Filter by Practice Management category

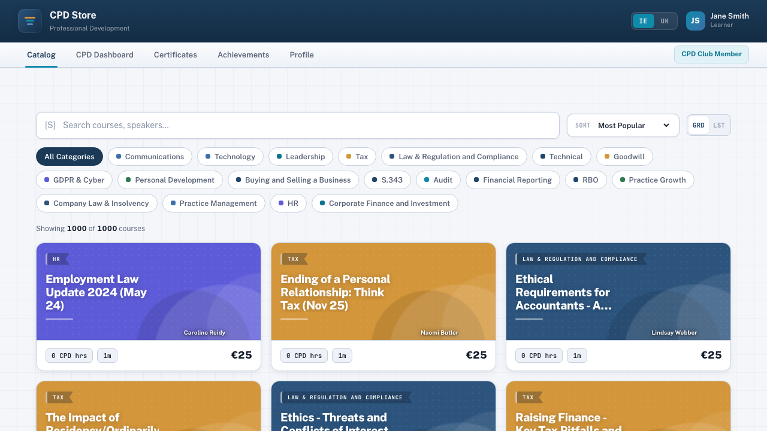[214, 204]
